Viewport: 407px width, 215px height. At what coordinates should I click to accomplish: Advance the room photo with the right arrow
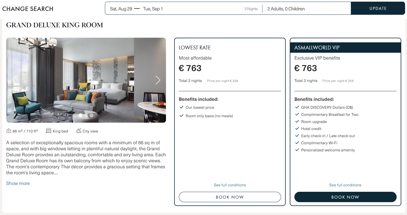coord(158,80)
